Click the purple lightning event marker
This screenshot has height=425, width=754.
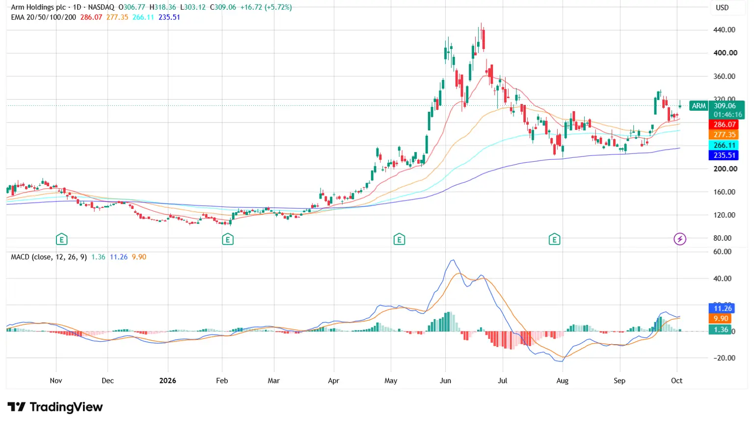tap(679, 239)
